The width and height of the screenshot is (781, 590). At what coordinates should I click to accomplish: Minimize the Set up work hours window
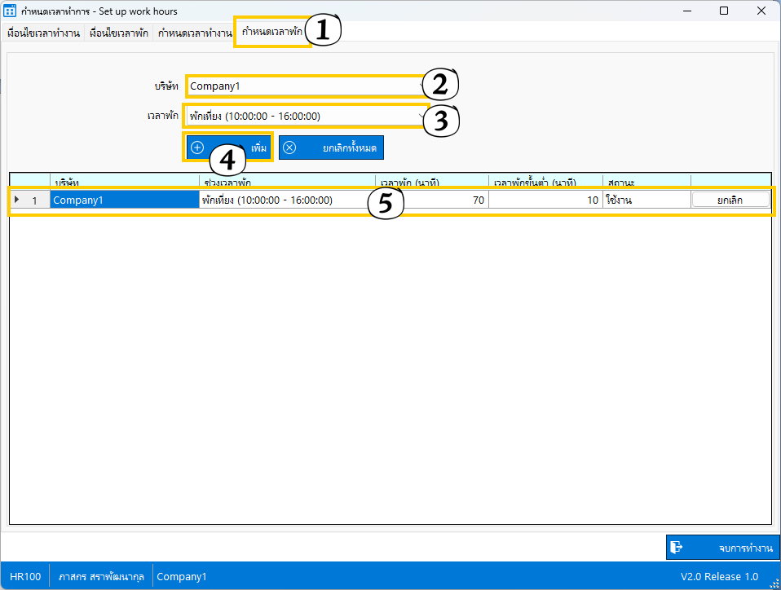click(687, 11)
